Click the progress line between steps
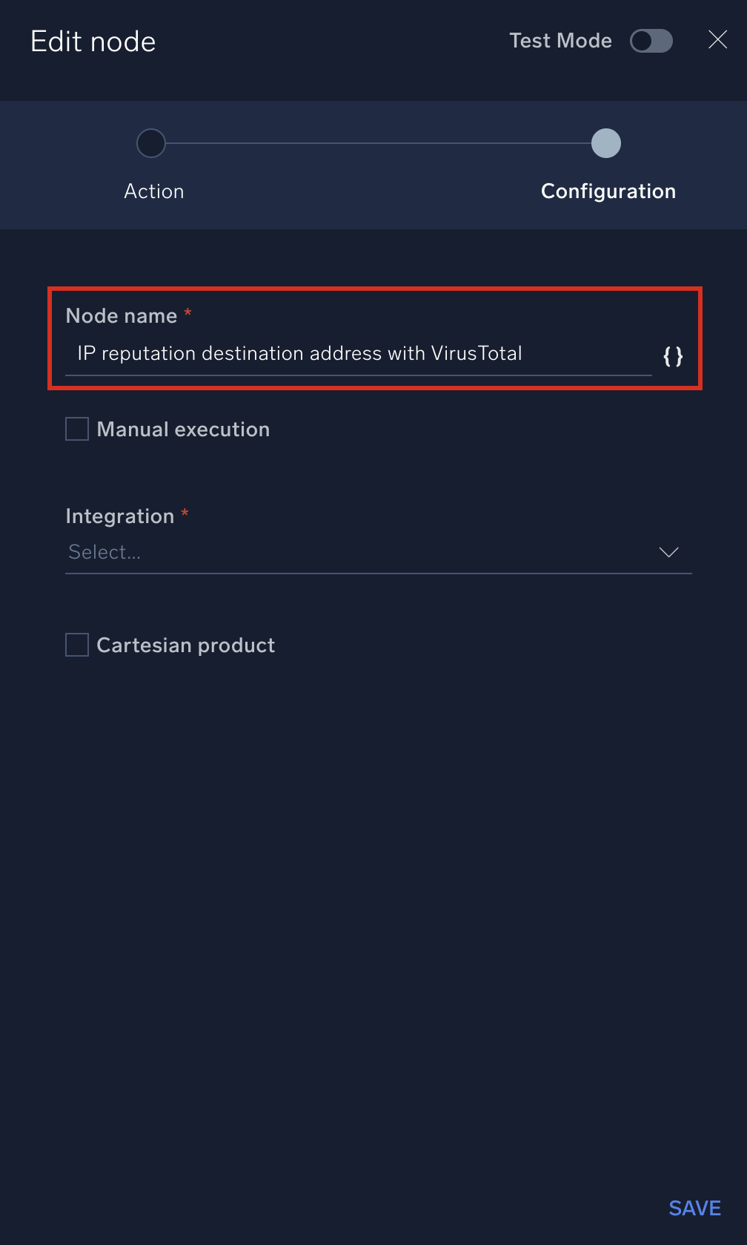 click(x=378, y=143)
